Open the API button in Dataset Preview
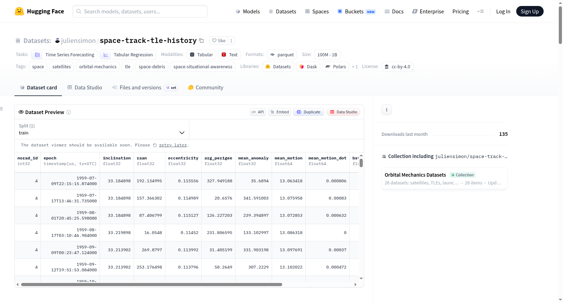563x303 pixels. click(258, 112)
